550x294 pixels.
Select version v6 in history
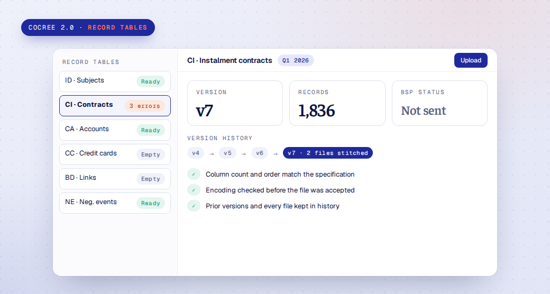point(260,153)
